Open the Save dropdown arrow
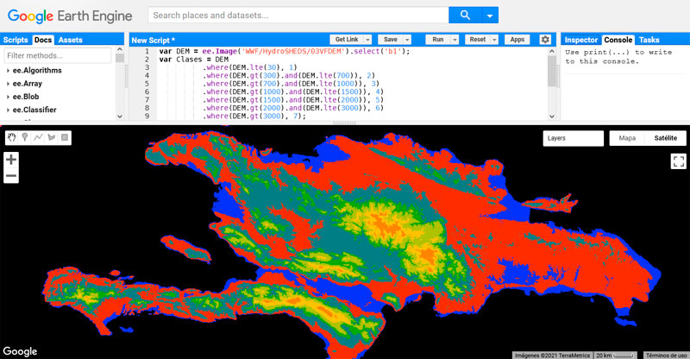Viewport: 690px width, 359px height. coord(407,40)
